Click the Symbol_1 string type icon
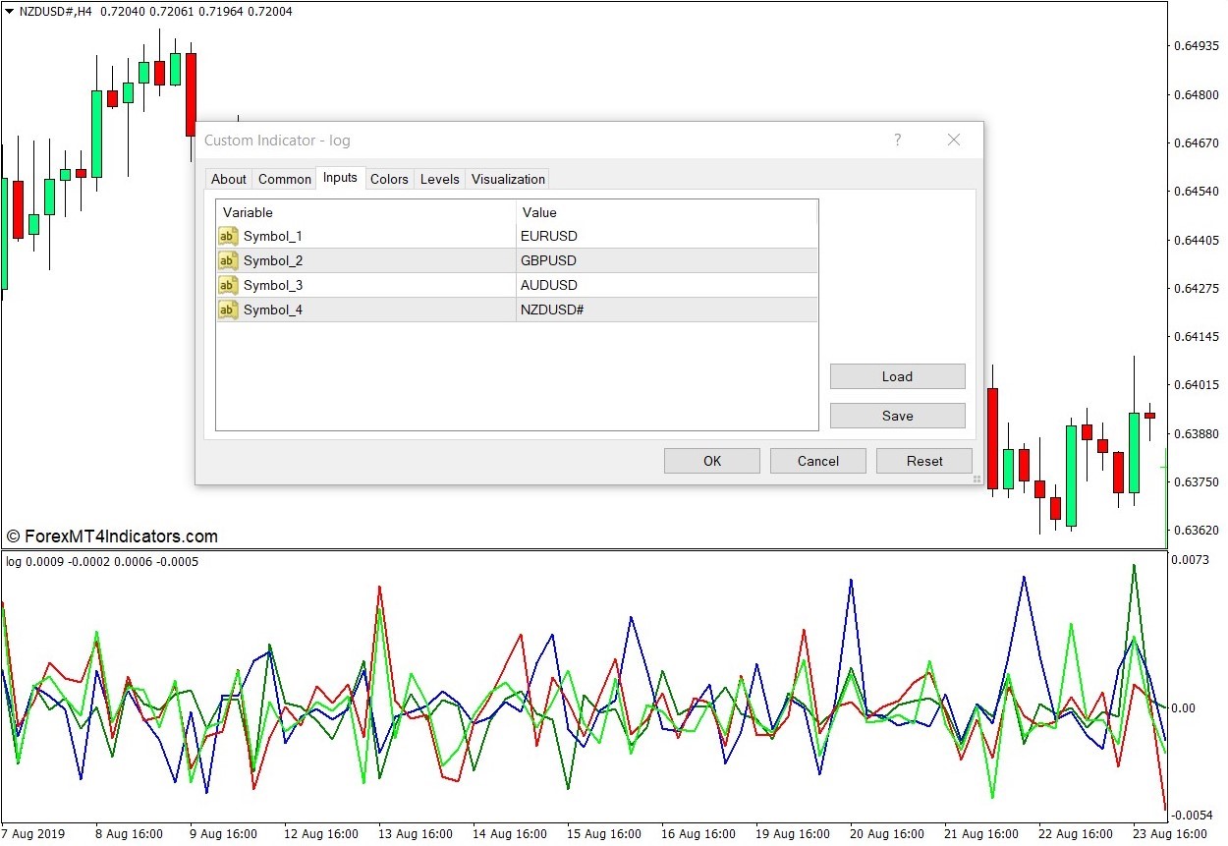Viewport: 1228px width, 846px height. click(x=228, y=236)
